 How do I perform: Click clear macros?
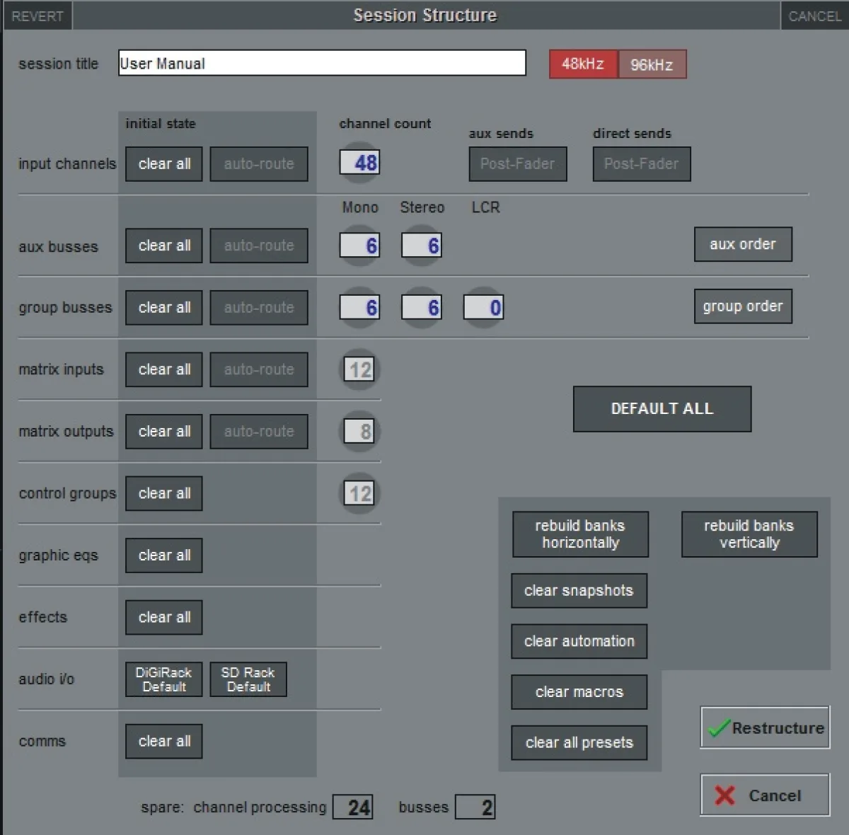click(579, 692)
